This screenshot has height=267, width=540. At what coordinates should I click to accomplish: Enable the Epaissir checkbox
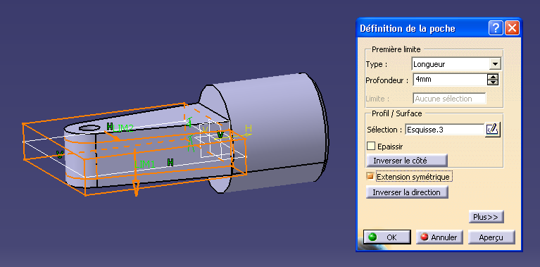(x=371, y=146)
